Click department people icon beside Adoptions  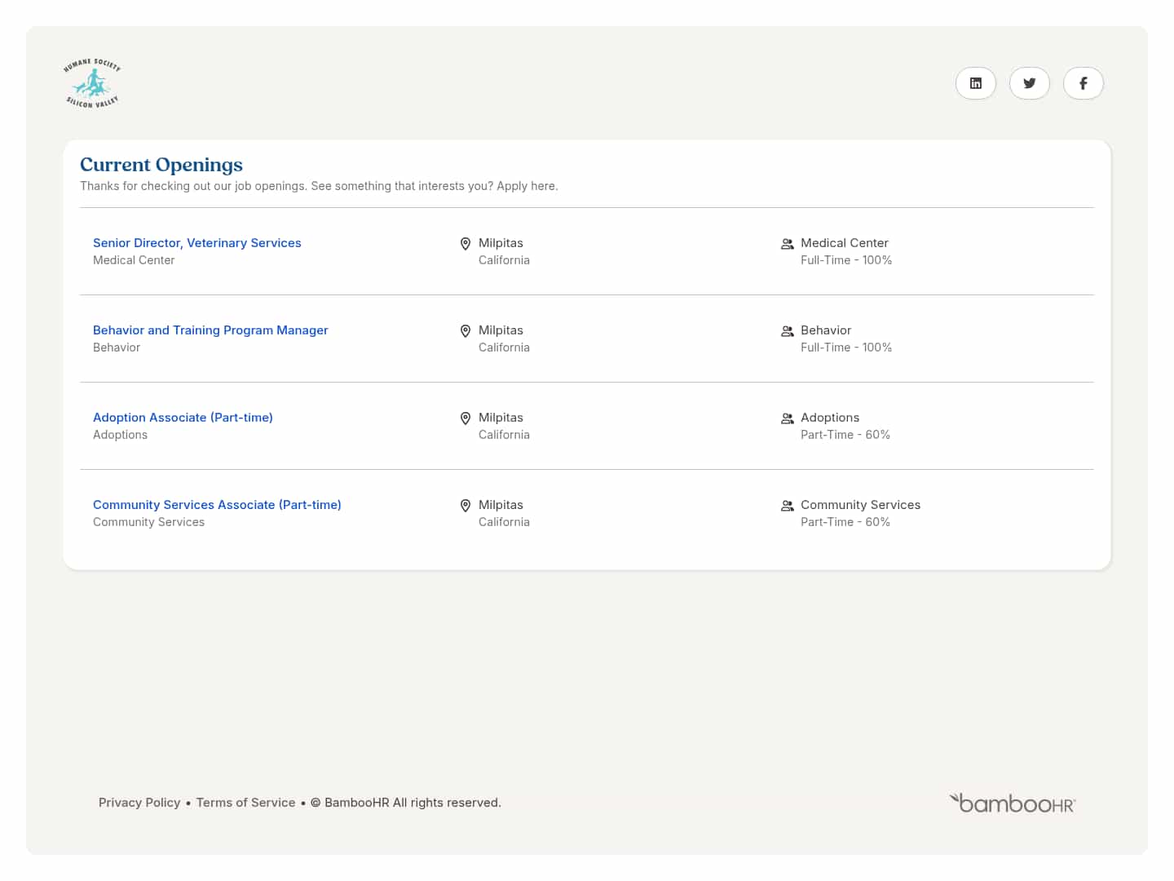788,418
